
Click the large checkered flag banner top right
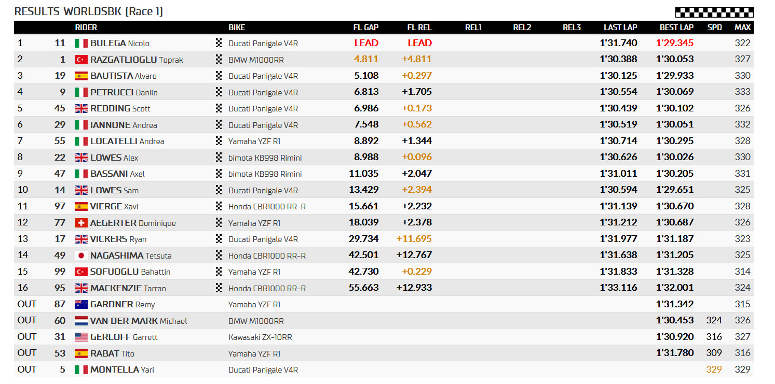(x=714, y=12)
